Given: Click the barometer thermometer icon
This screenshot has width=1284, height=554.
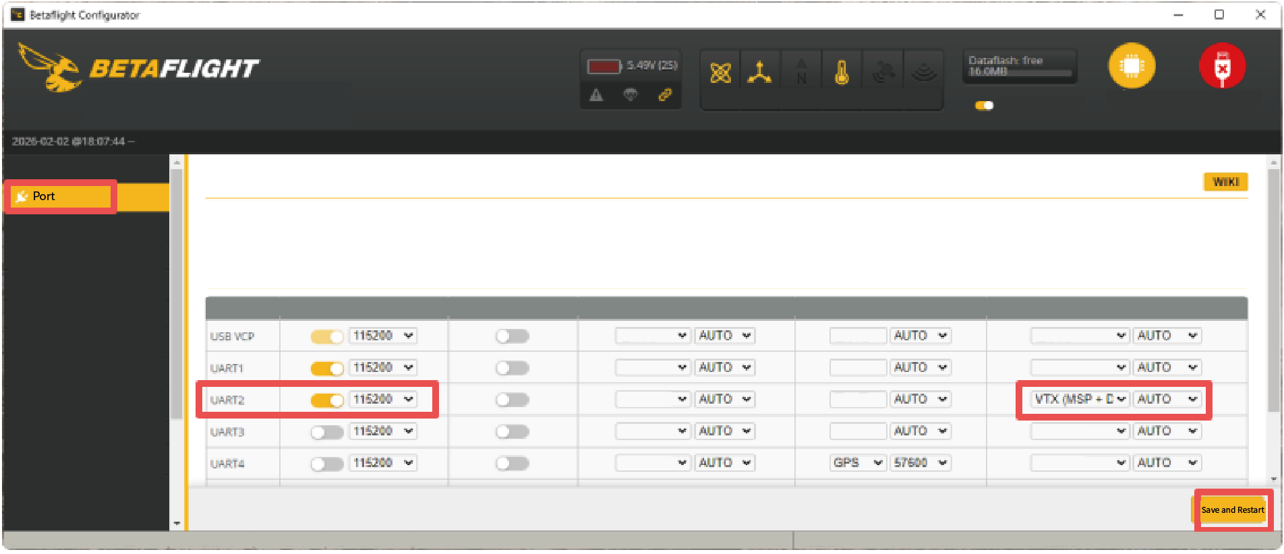Looking at the screenshot, I should [841, 72].
